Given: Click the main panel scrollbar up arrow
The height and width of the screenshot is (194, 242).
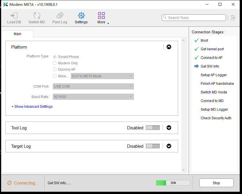Looking at the screenshot, I should click(x=183, y=40).
